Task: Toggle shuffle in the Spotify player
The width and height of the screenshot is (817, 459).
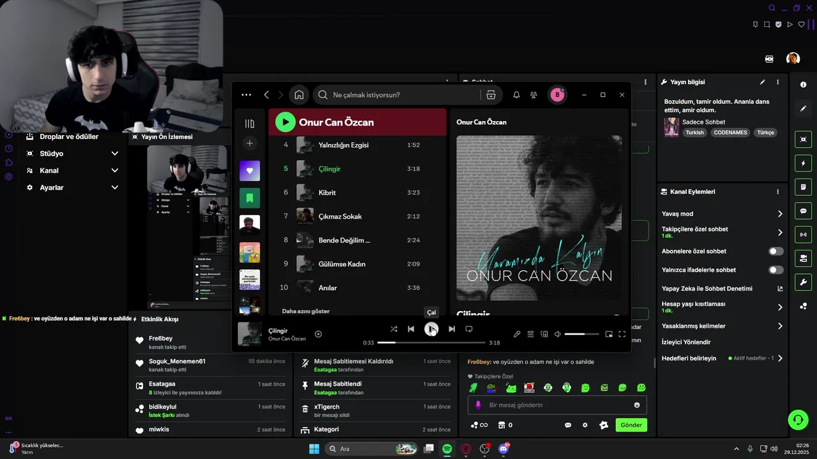Action: click(x=394, y=329)
